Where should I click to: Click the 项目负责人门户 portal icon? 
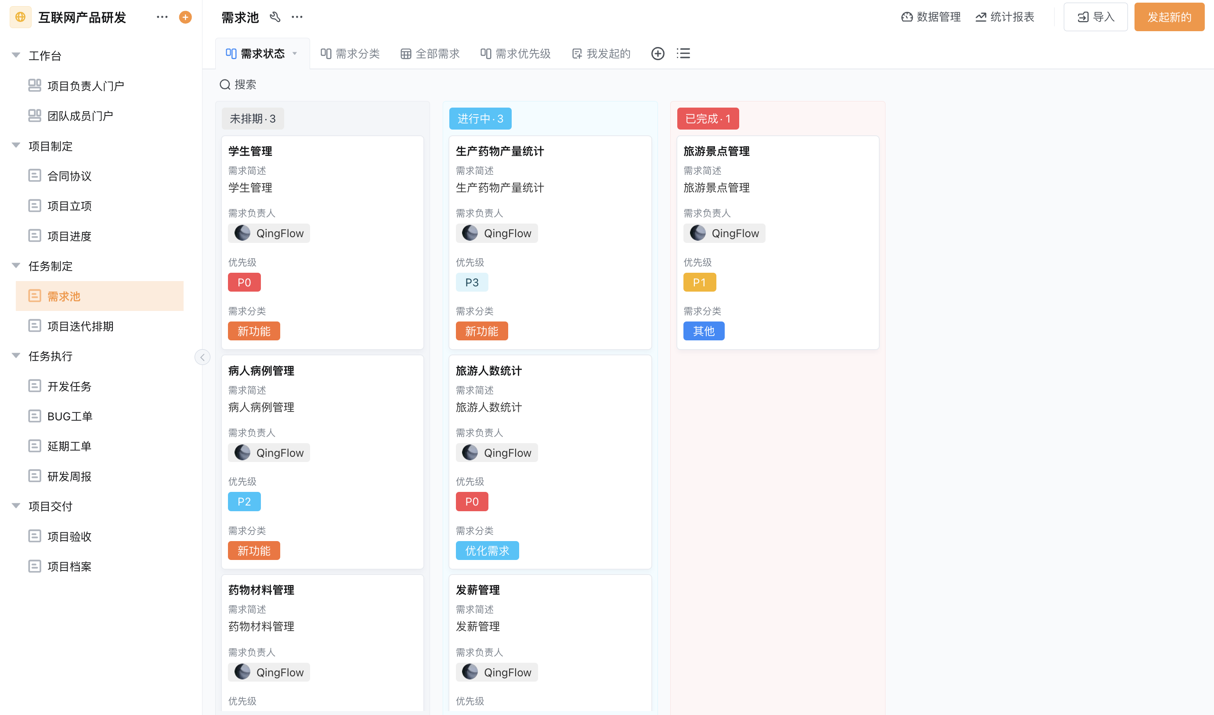[x=35, y=86]
